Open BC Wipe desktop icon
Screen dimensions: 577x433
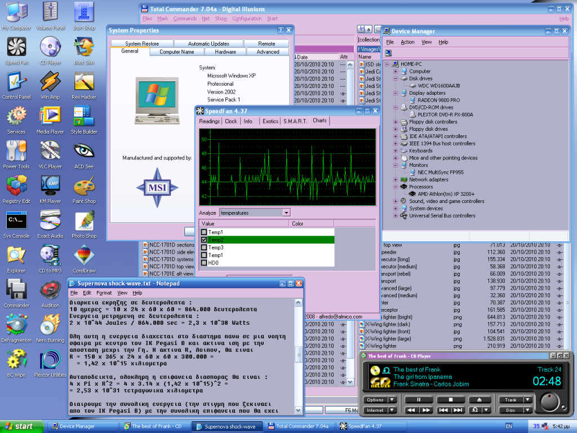tap(16, 363)
